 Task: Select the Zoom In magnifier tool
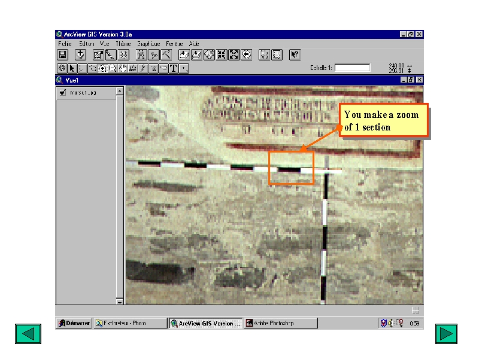102,68
